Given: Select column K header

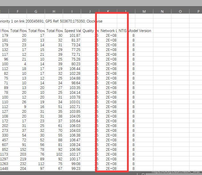Looking at the screenshot, I should (x=108, y=11).
